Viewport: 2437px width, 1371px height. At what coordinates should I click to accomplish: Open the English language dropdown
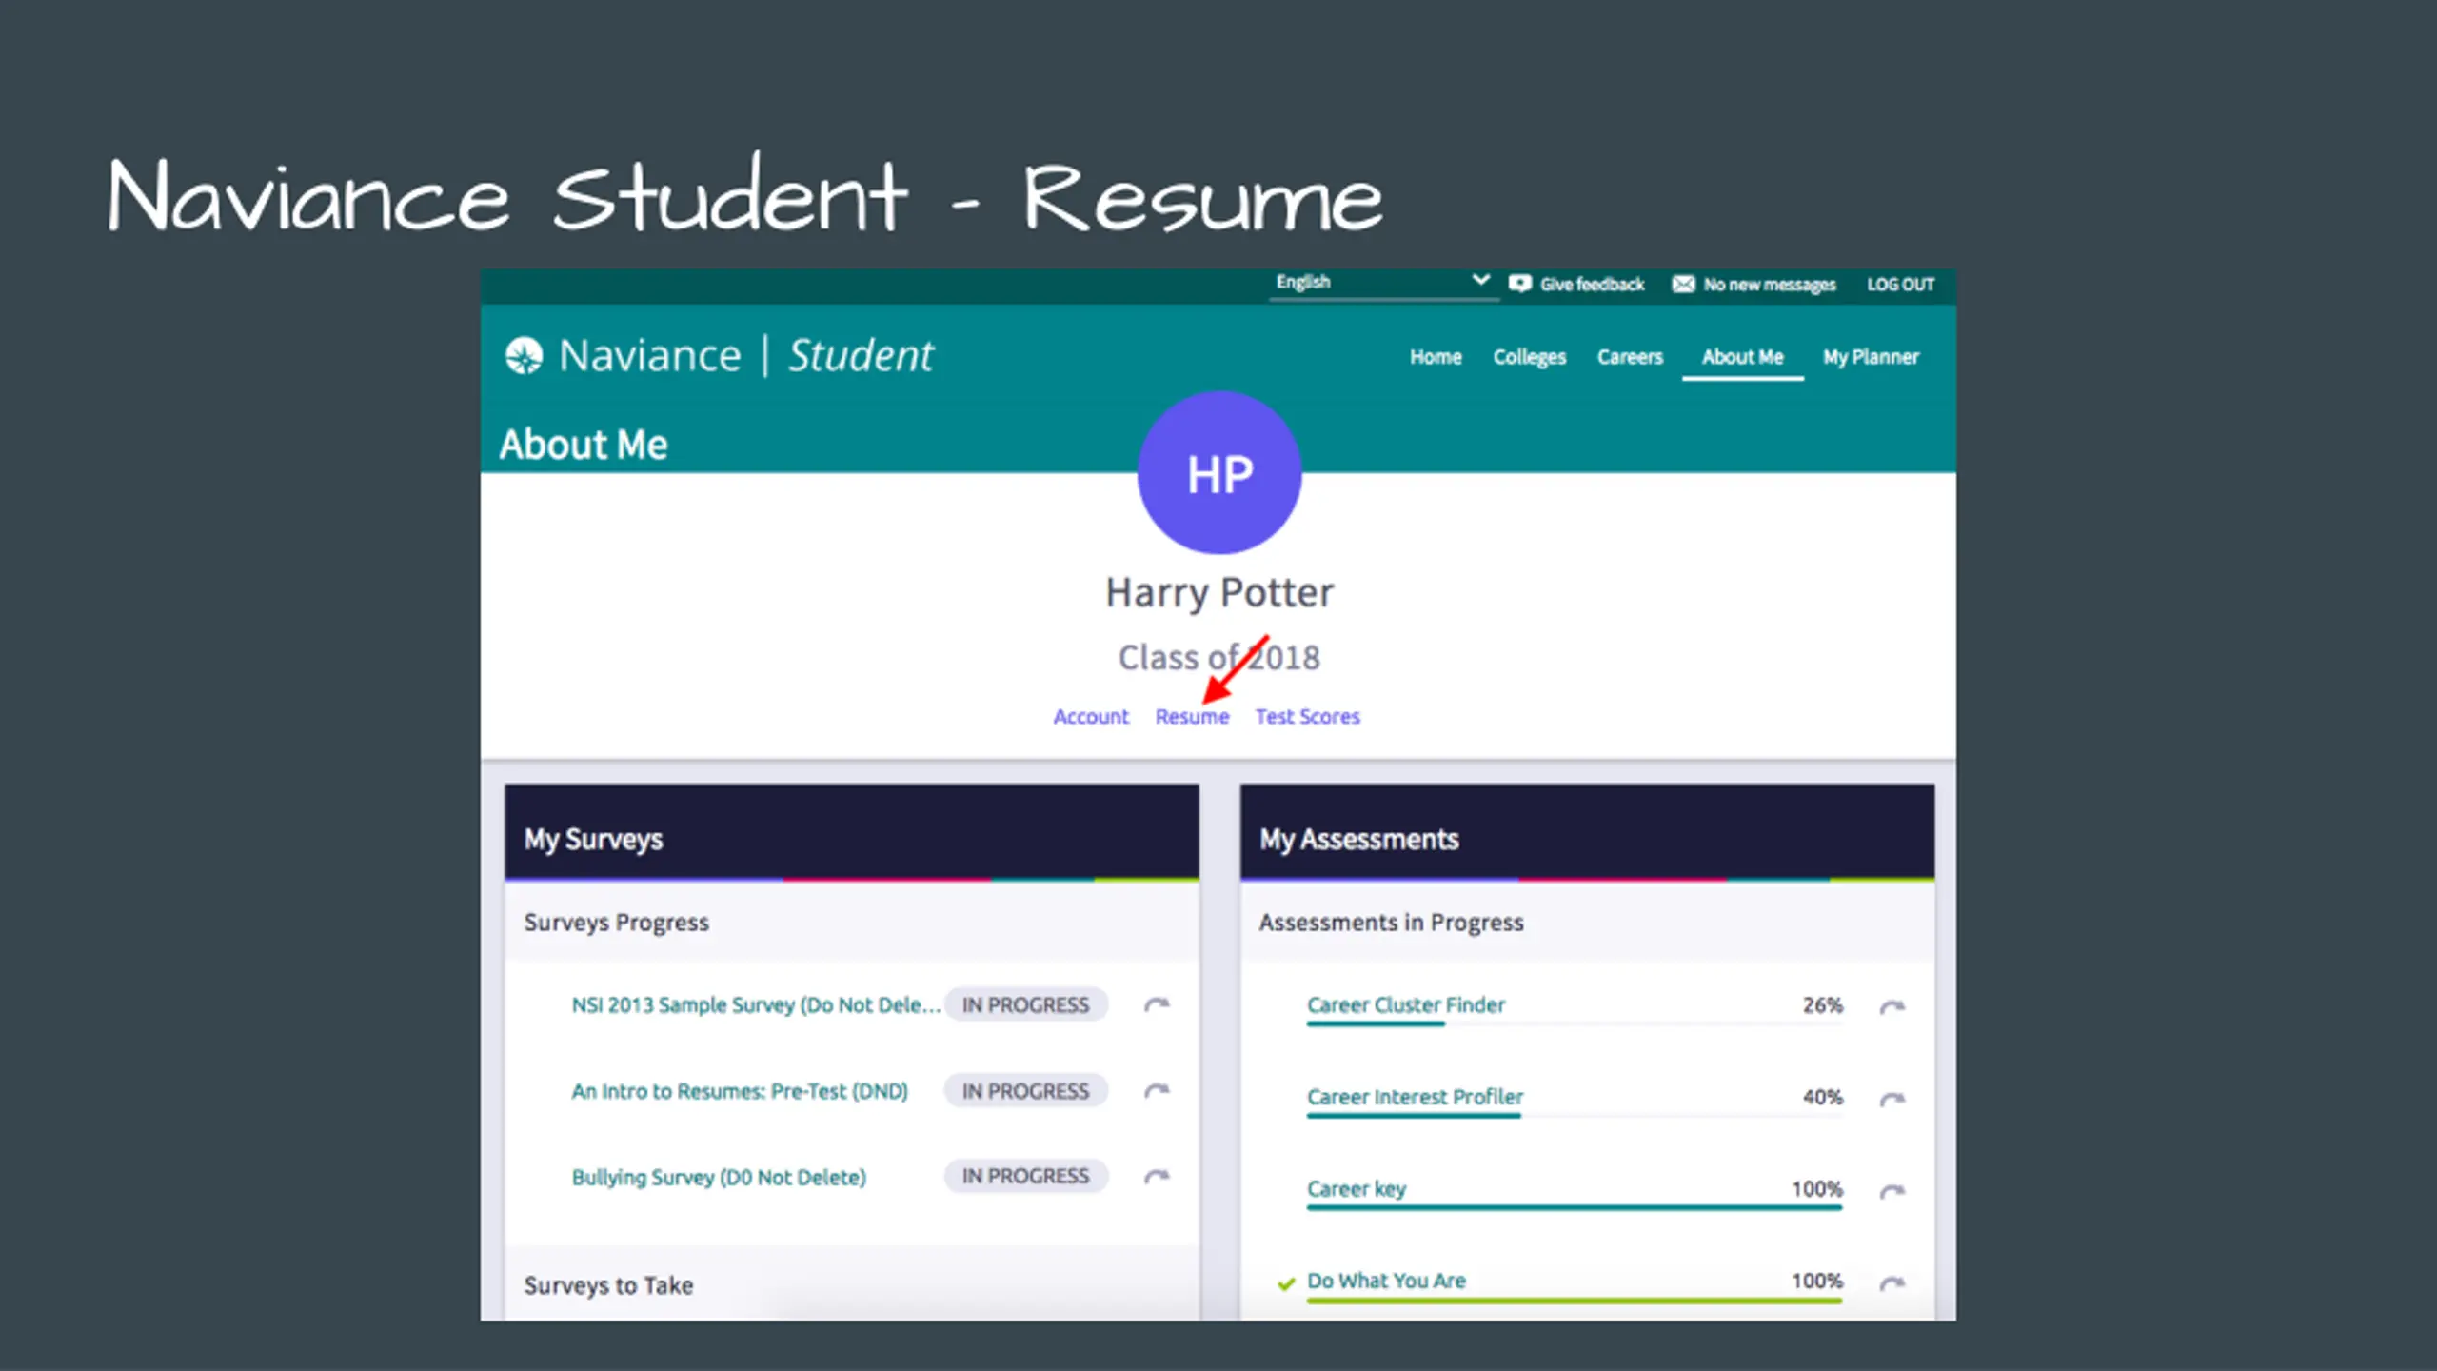click(1383, 283)
